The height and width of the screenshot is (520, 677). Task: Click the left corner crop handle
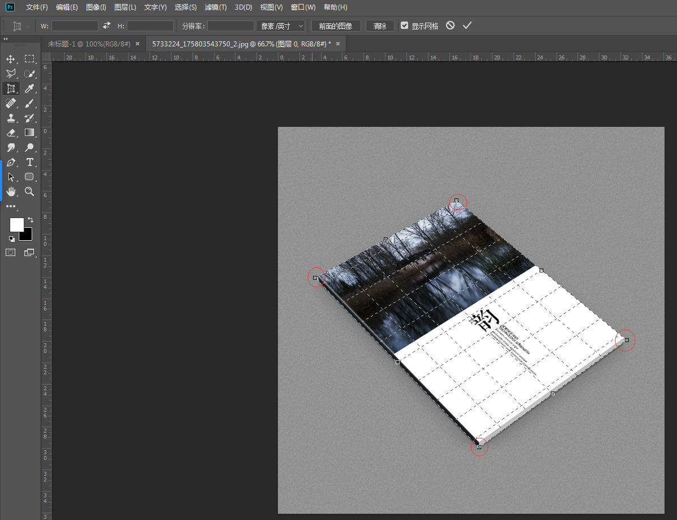(315, 278)
